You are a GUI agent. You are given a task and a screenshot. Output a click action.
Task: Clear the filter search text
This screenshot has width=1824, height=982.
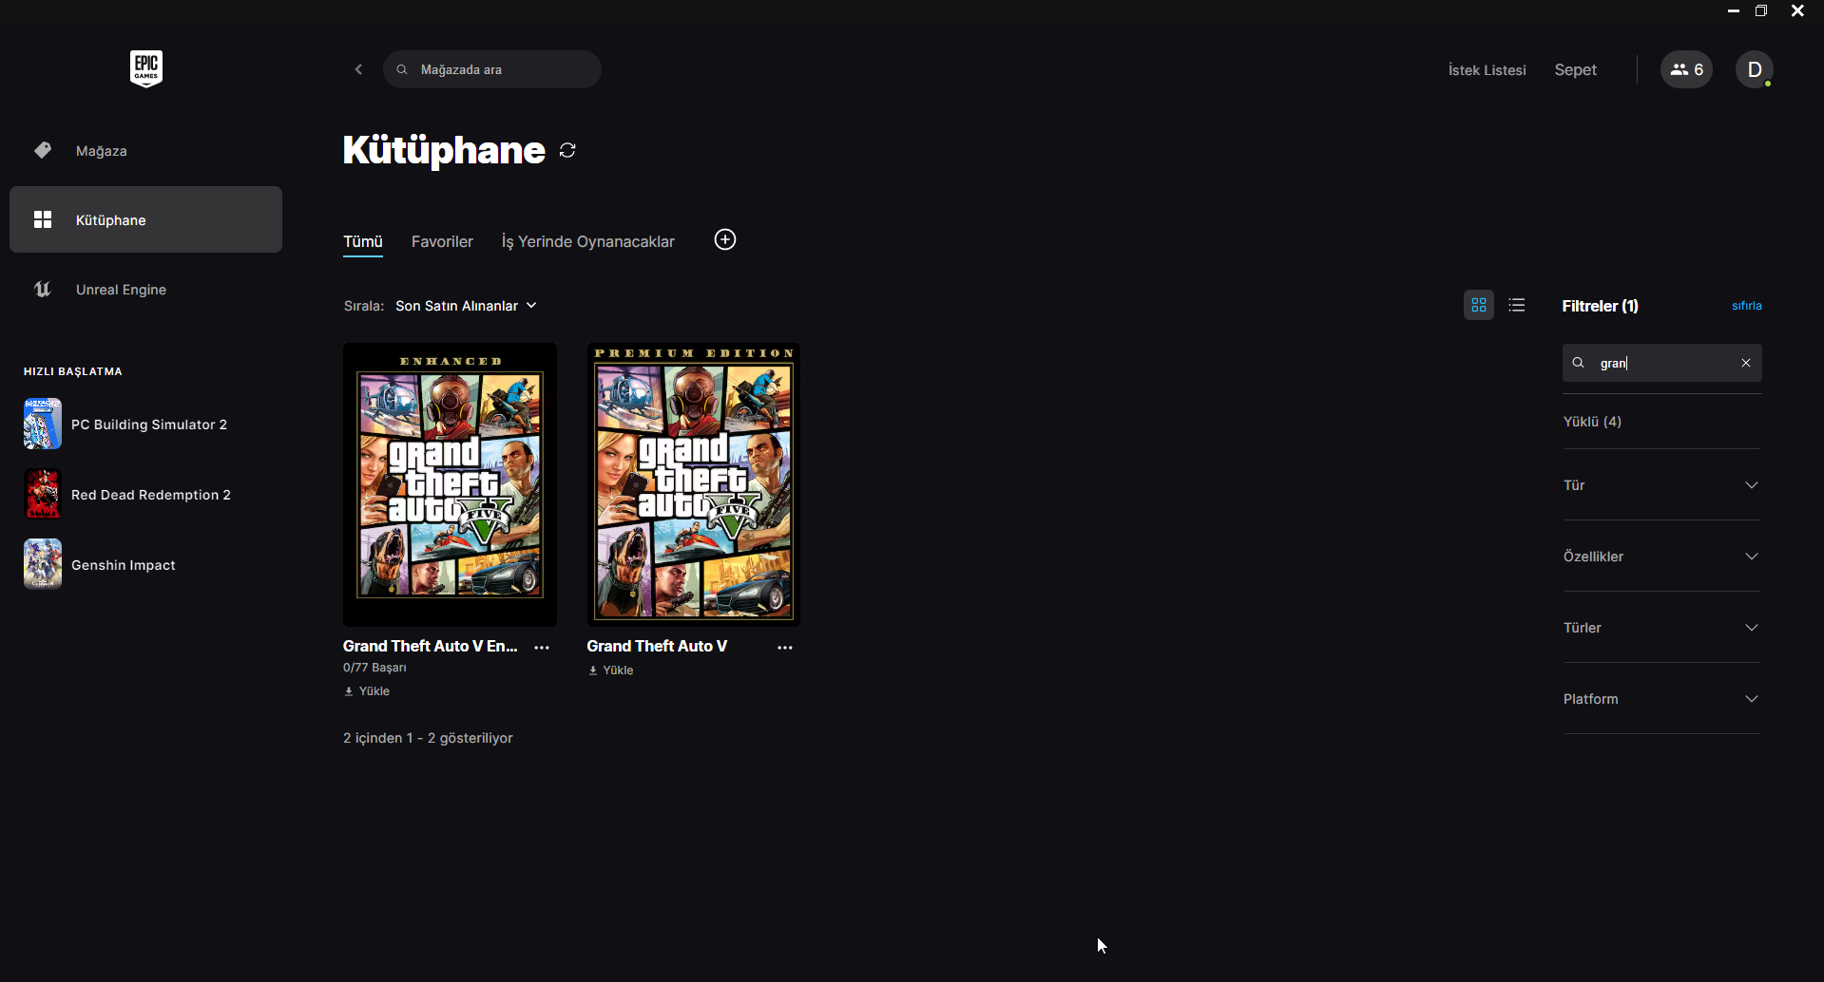[1746, 363]
